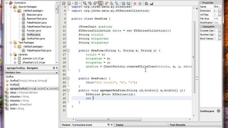Close the Navigator panel
Viewport: 228px width, 128px height.
[x=57, y=68]
